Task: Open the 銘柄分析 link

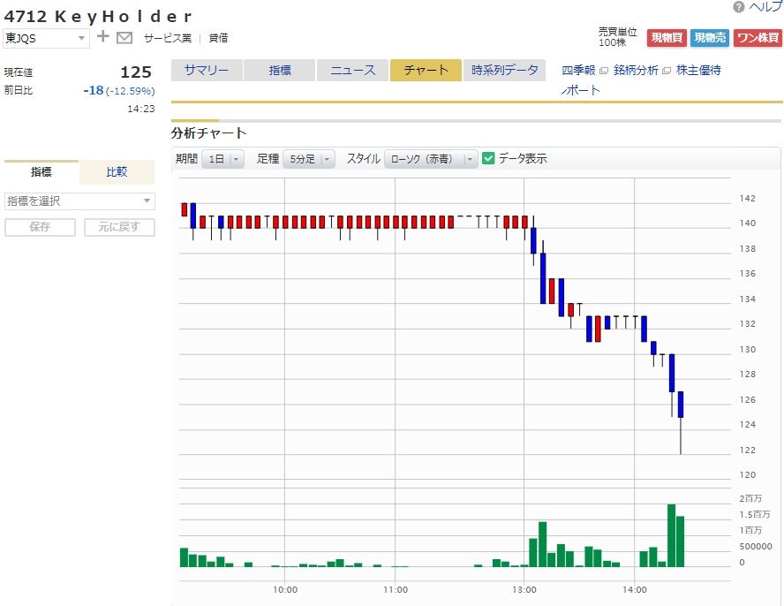Action: point(636,70)
